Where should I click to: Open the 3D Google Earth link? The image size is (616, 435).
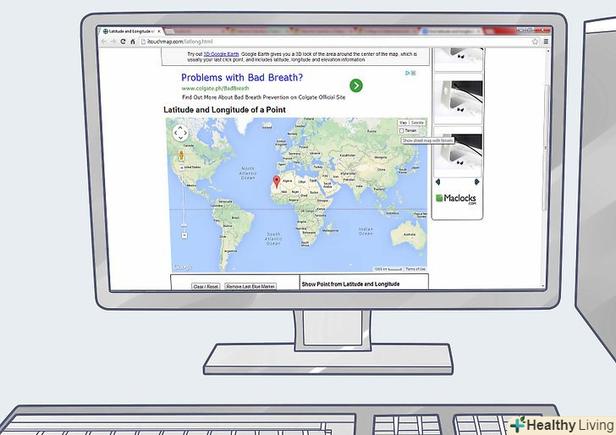(x=221, y=54)
